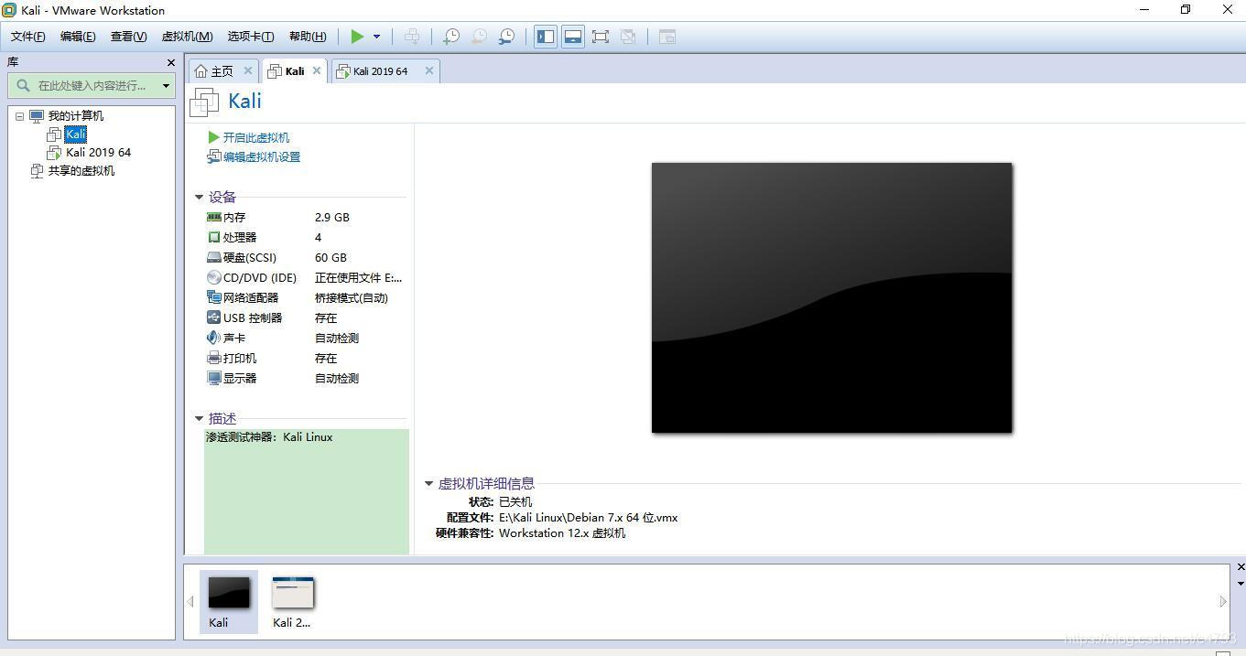Open the 查看(V) menu
Image resolution: width=1246 pixels, height=656 pixels.
click(128, 37)
